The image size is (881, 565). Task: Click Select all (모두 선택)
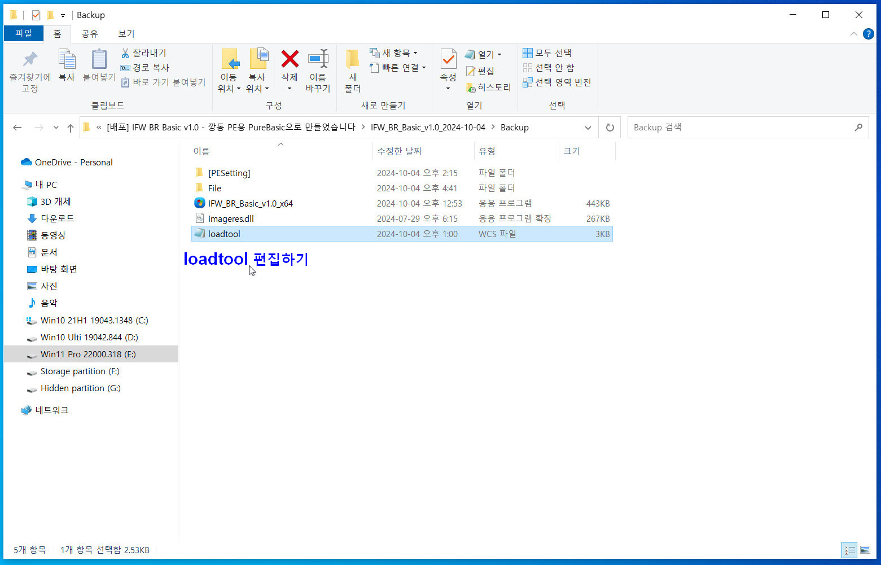tap(547, 53)
